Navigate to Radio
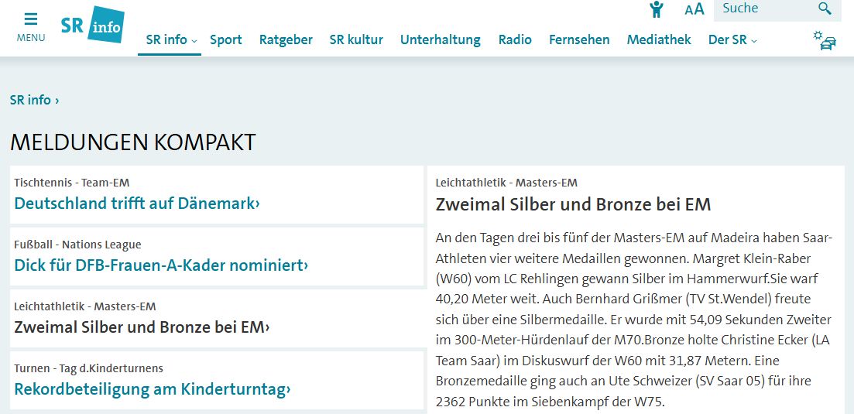 515,39
